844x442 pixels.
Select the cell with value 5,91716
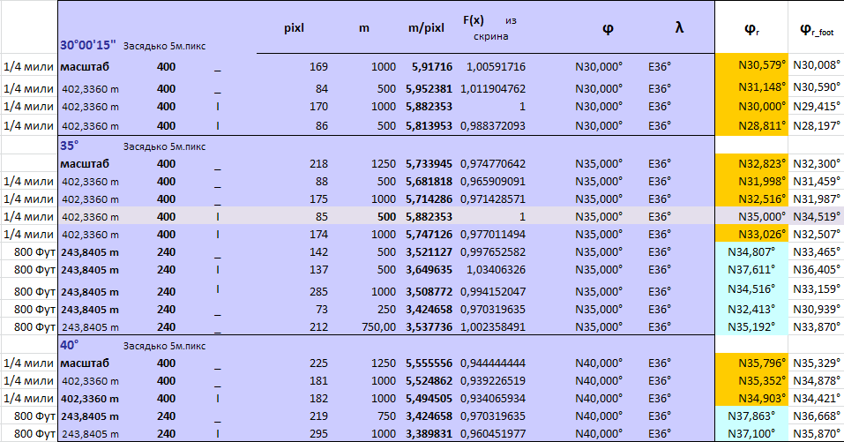431,66
